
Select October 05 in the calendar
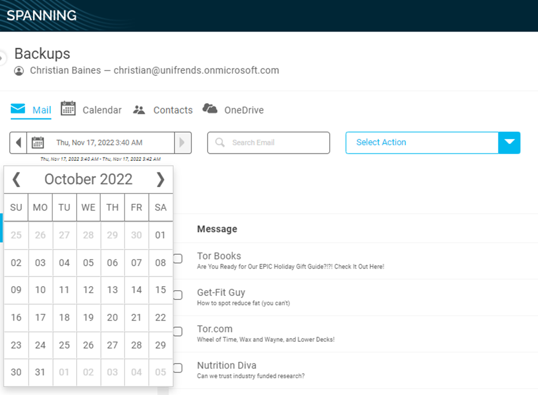(x=88, y=263)
